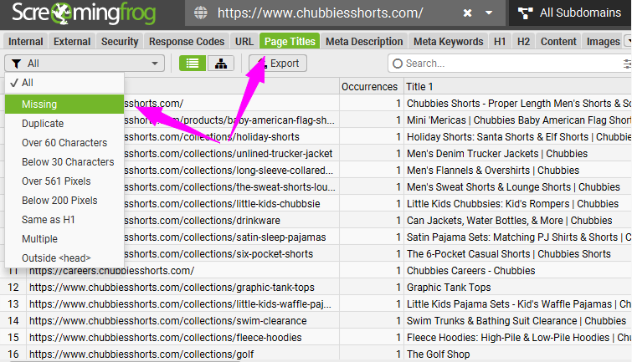Switch to the Response Codes tab

click(187, 42)
